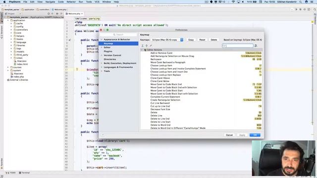Click the intention lightbulb in editor gutter
Screen dimensions: 317x178
(77, 69)
